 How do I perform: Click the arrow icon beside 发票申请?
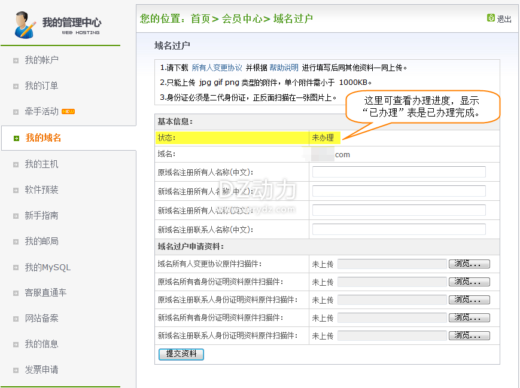coord(16,370)
